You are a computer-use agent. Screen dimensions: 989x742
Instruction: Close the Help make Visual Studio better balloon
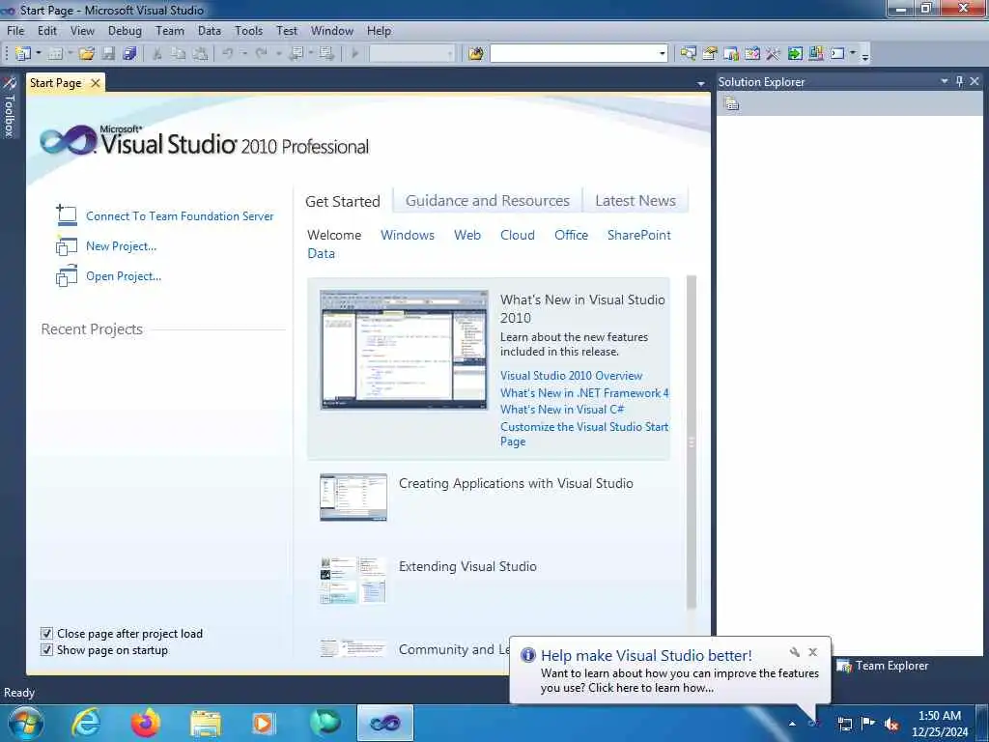[x=813, y=652]
